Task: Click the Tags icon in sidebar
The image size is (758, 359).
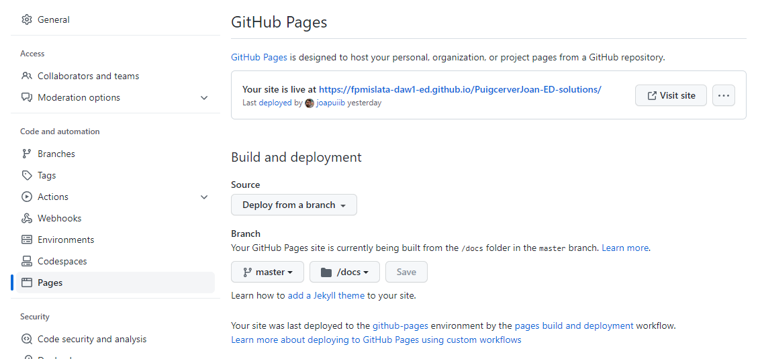Action: point(27,175)
